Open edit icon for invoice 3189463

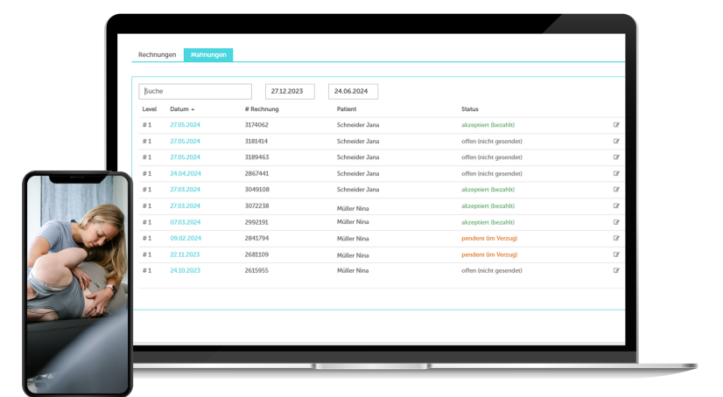pyautogui.click(x=616, y=157)
